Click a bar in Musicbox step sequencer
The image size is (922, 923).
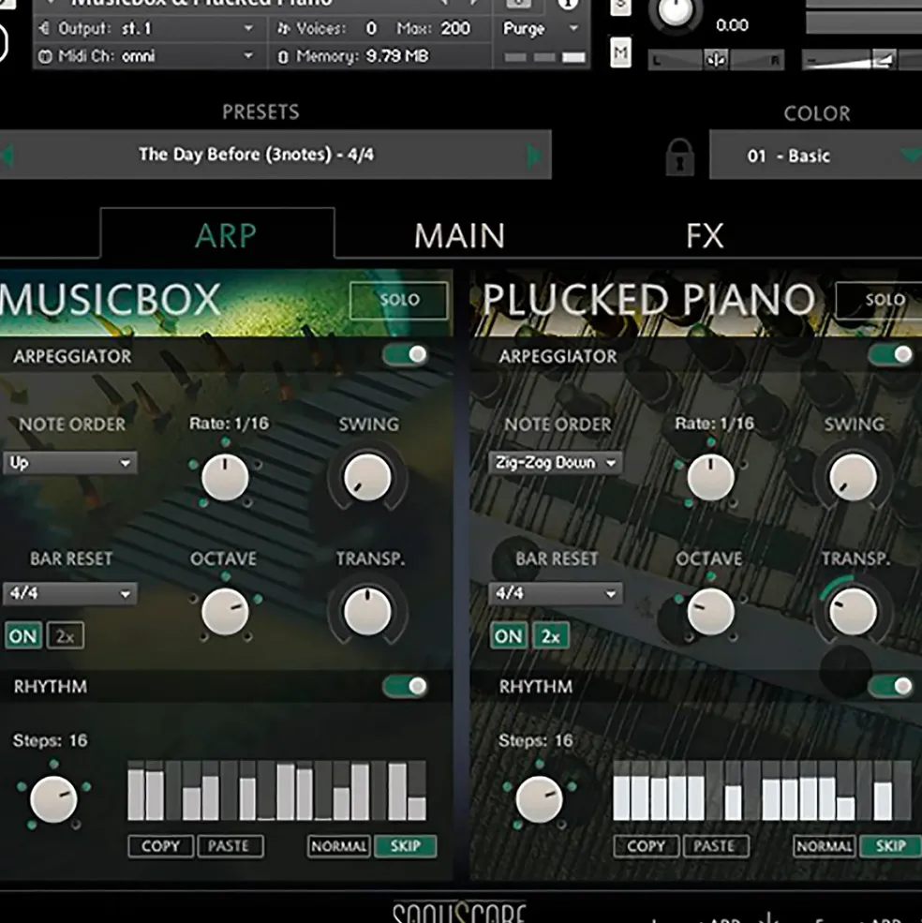tap(276, 791)
